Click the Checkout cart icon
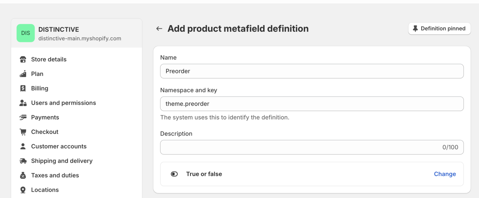This screenshot has width=479, height=198. [x=23, y=131]
